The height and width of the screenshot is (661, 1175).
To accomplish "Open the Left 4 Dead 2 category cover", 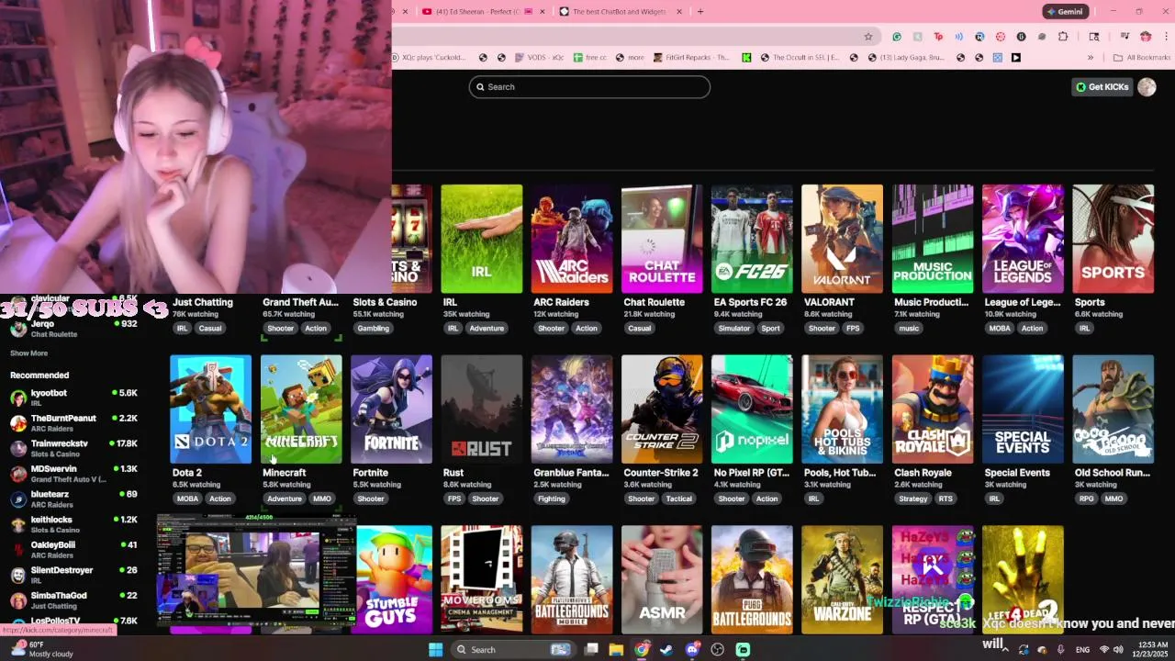I will [1023, 579].
